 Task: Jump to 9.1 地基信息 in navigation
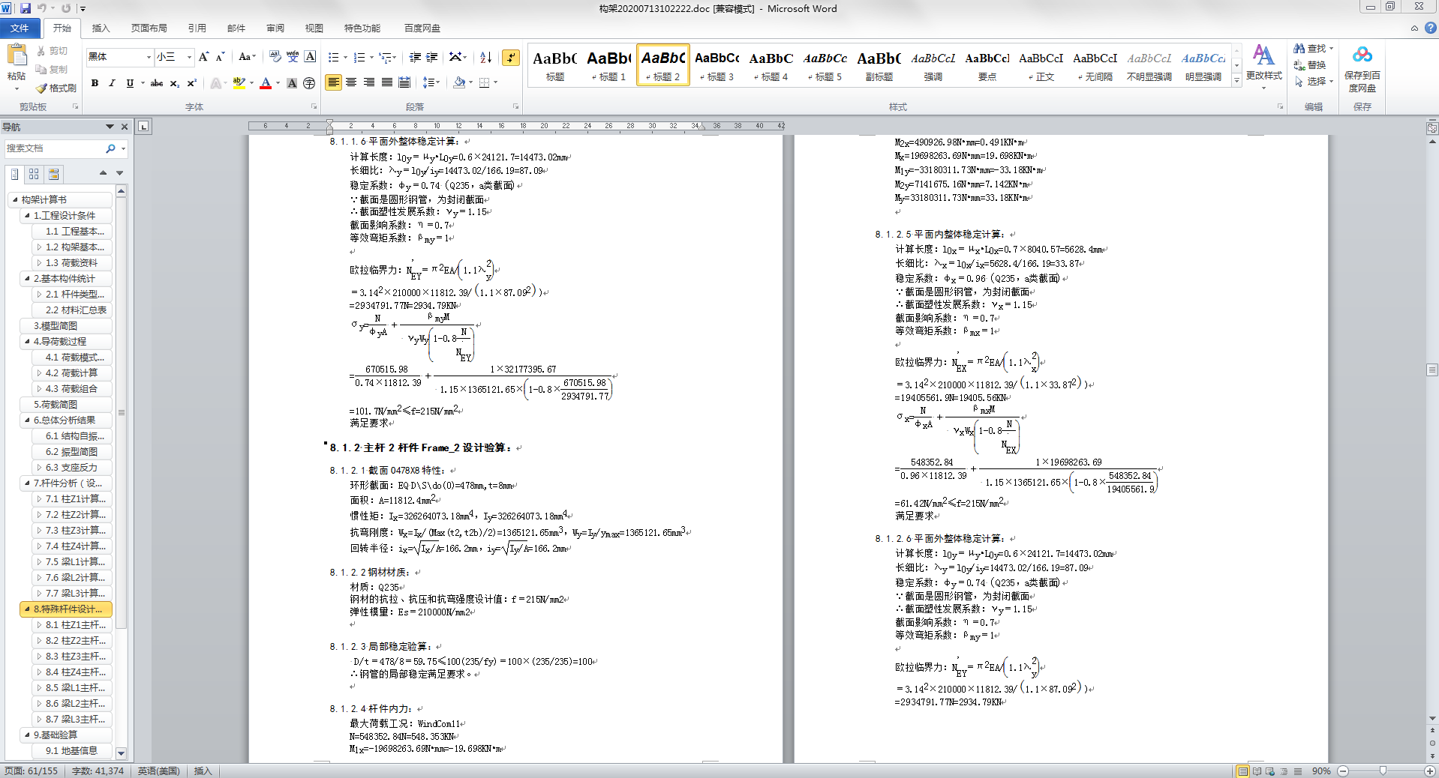71,750
